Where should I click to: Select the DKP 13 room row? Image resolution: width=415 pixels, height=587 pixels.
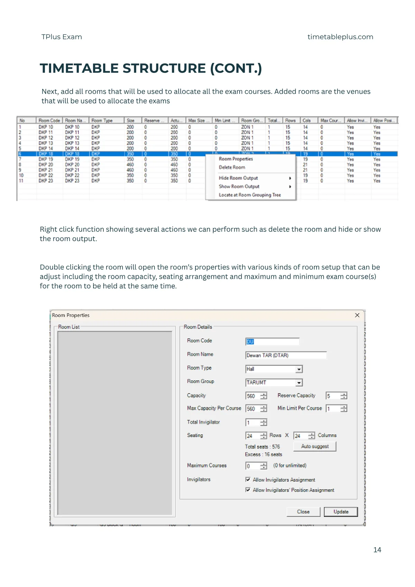click(207, 143)
